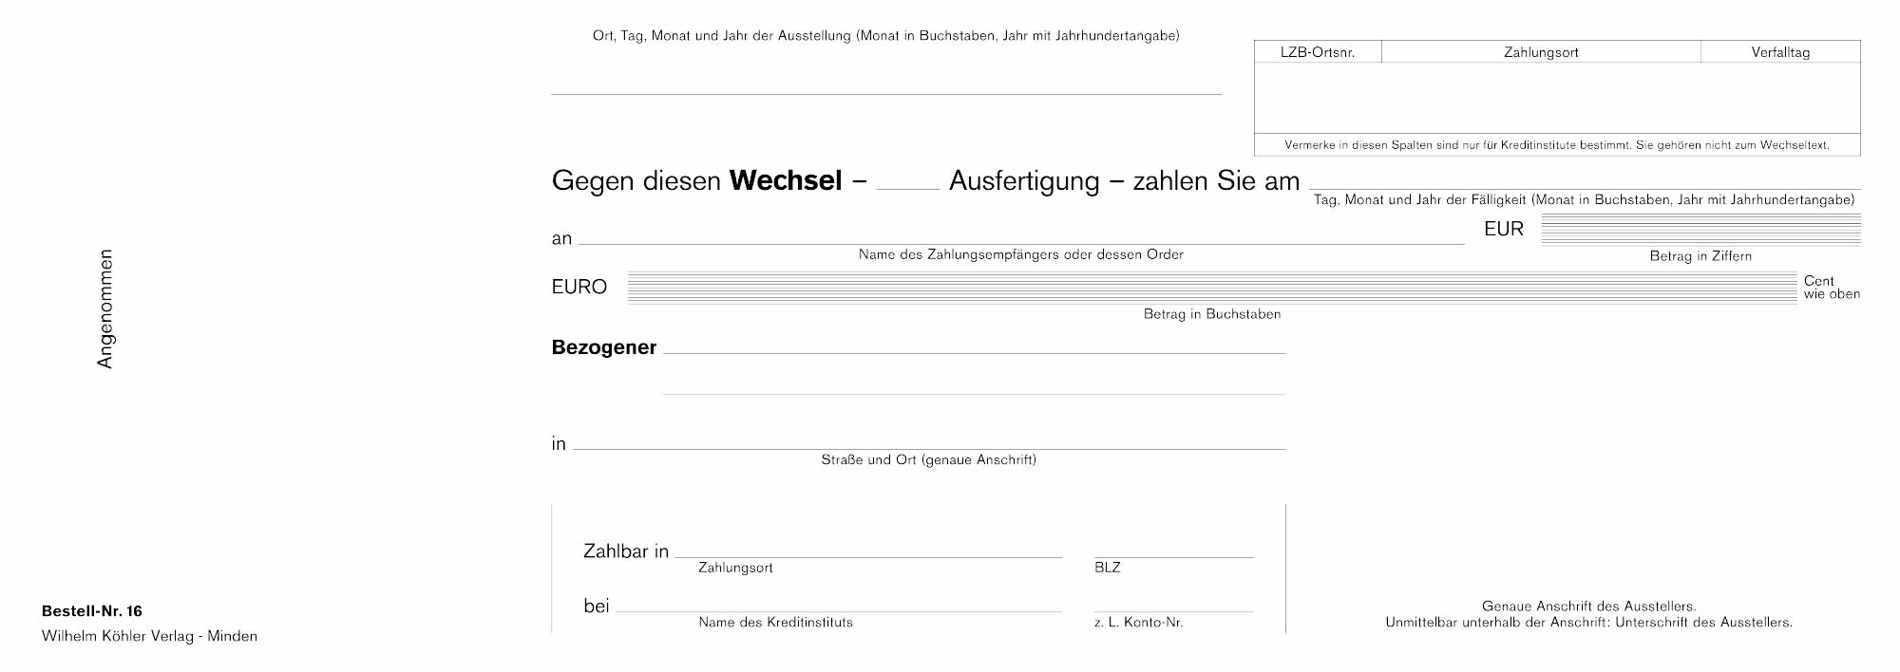Click the 'Zahlbar in' Zahlungsort line

(x=868, y=556)
